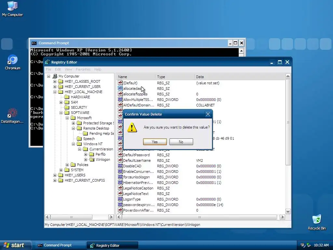The image size is (333, 250).
Task: Select the HKEY_CURRENT_CONFIG tree item
Action: pyautogui.click(x=85, y=180)
